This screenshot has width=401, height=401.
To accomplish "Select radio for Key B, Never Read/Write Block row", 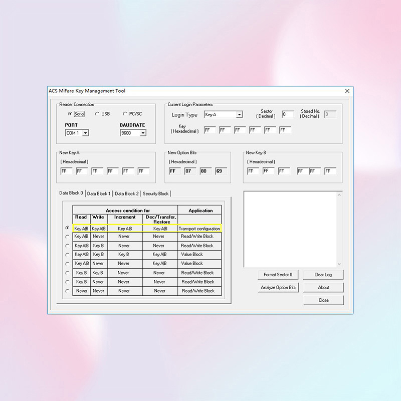I will tap(67, 282).
